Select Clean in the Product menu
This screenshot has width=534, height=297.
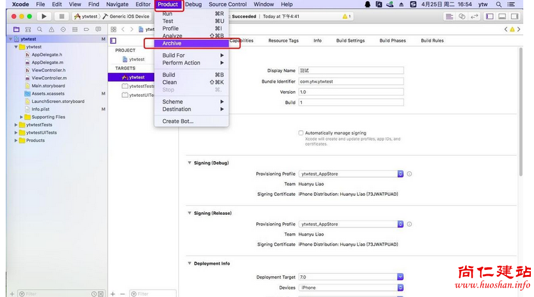170,82
